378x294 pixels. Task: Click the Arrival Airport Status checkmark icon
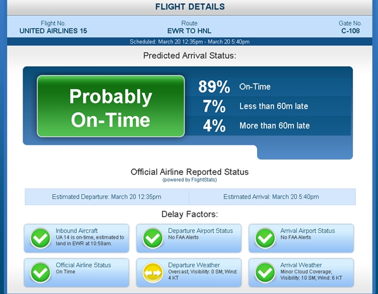pyautogui.click(x=265, y=238)
